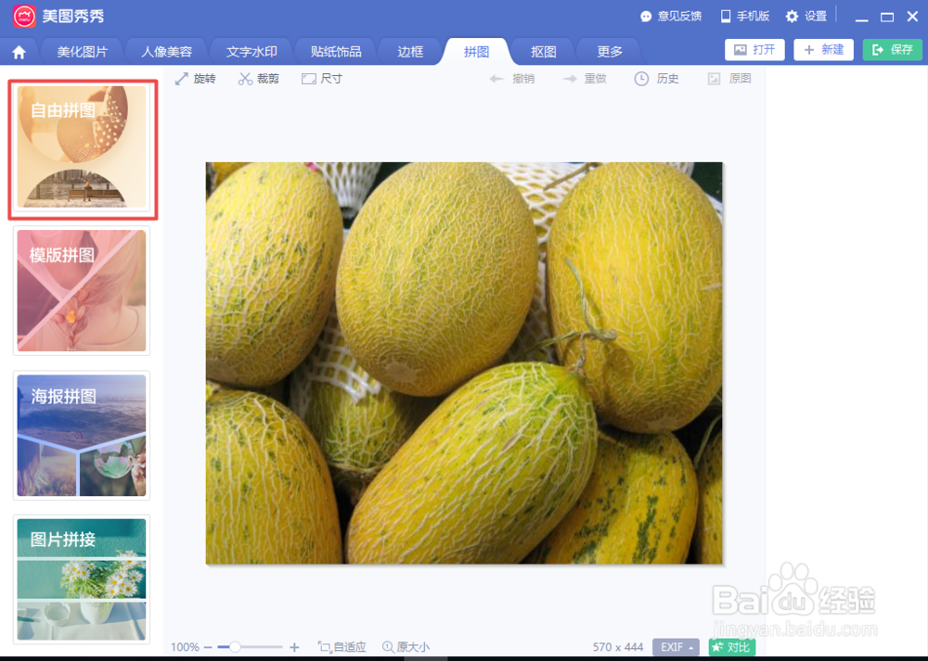Image resolution: width=928 pixels, height=661 pixels.
Task: Open the 尺寸 size tool
Action: (x=322, y=79)
